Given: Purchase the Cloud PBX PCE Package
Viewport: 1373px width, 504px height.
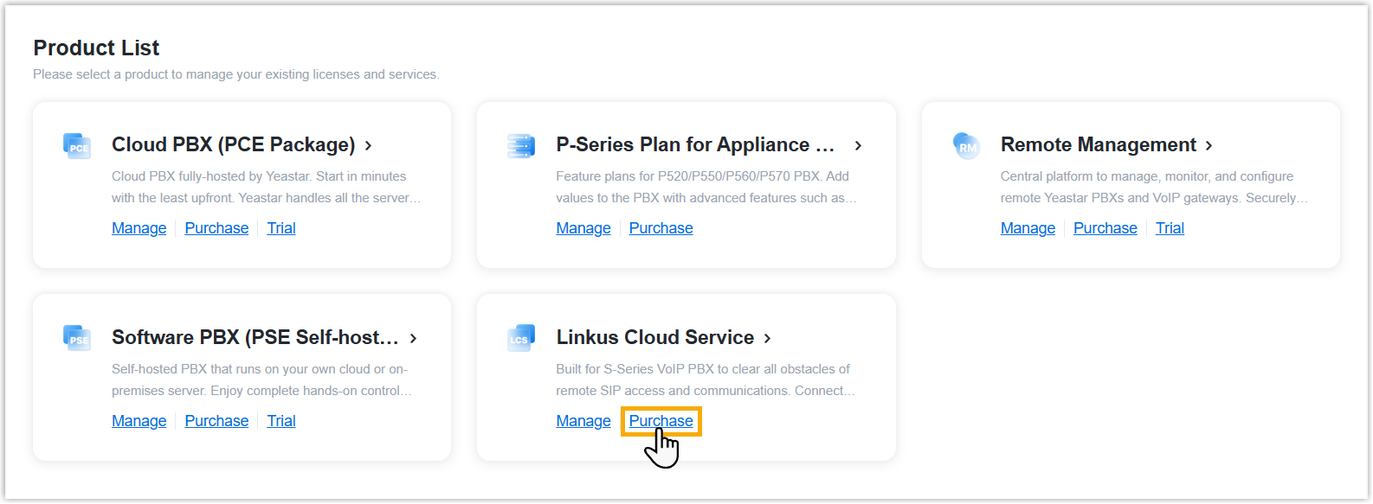Looking at the screenshot, I should (216, 228).
